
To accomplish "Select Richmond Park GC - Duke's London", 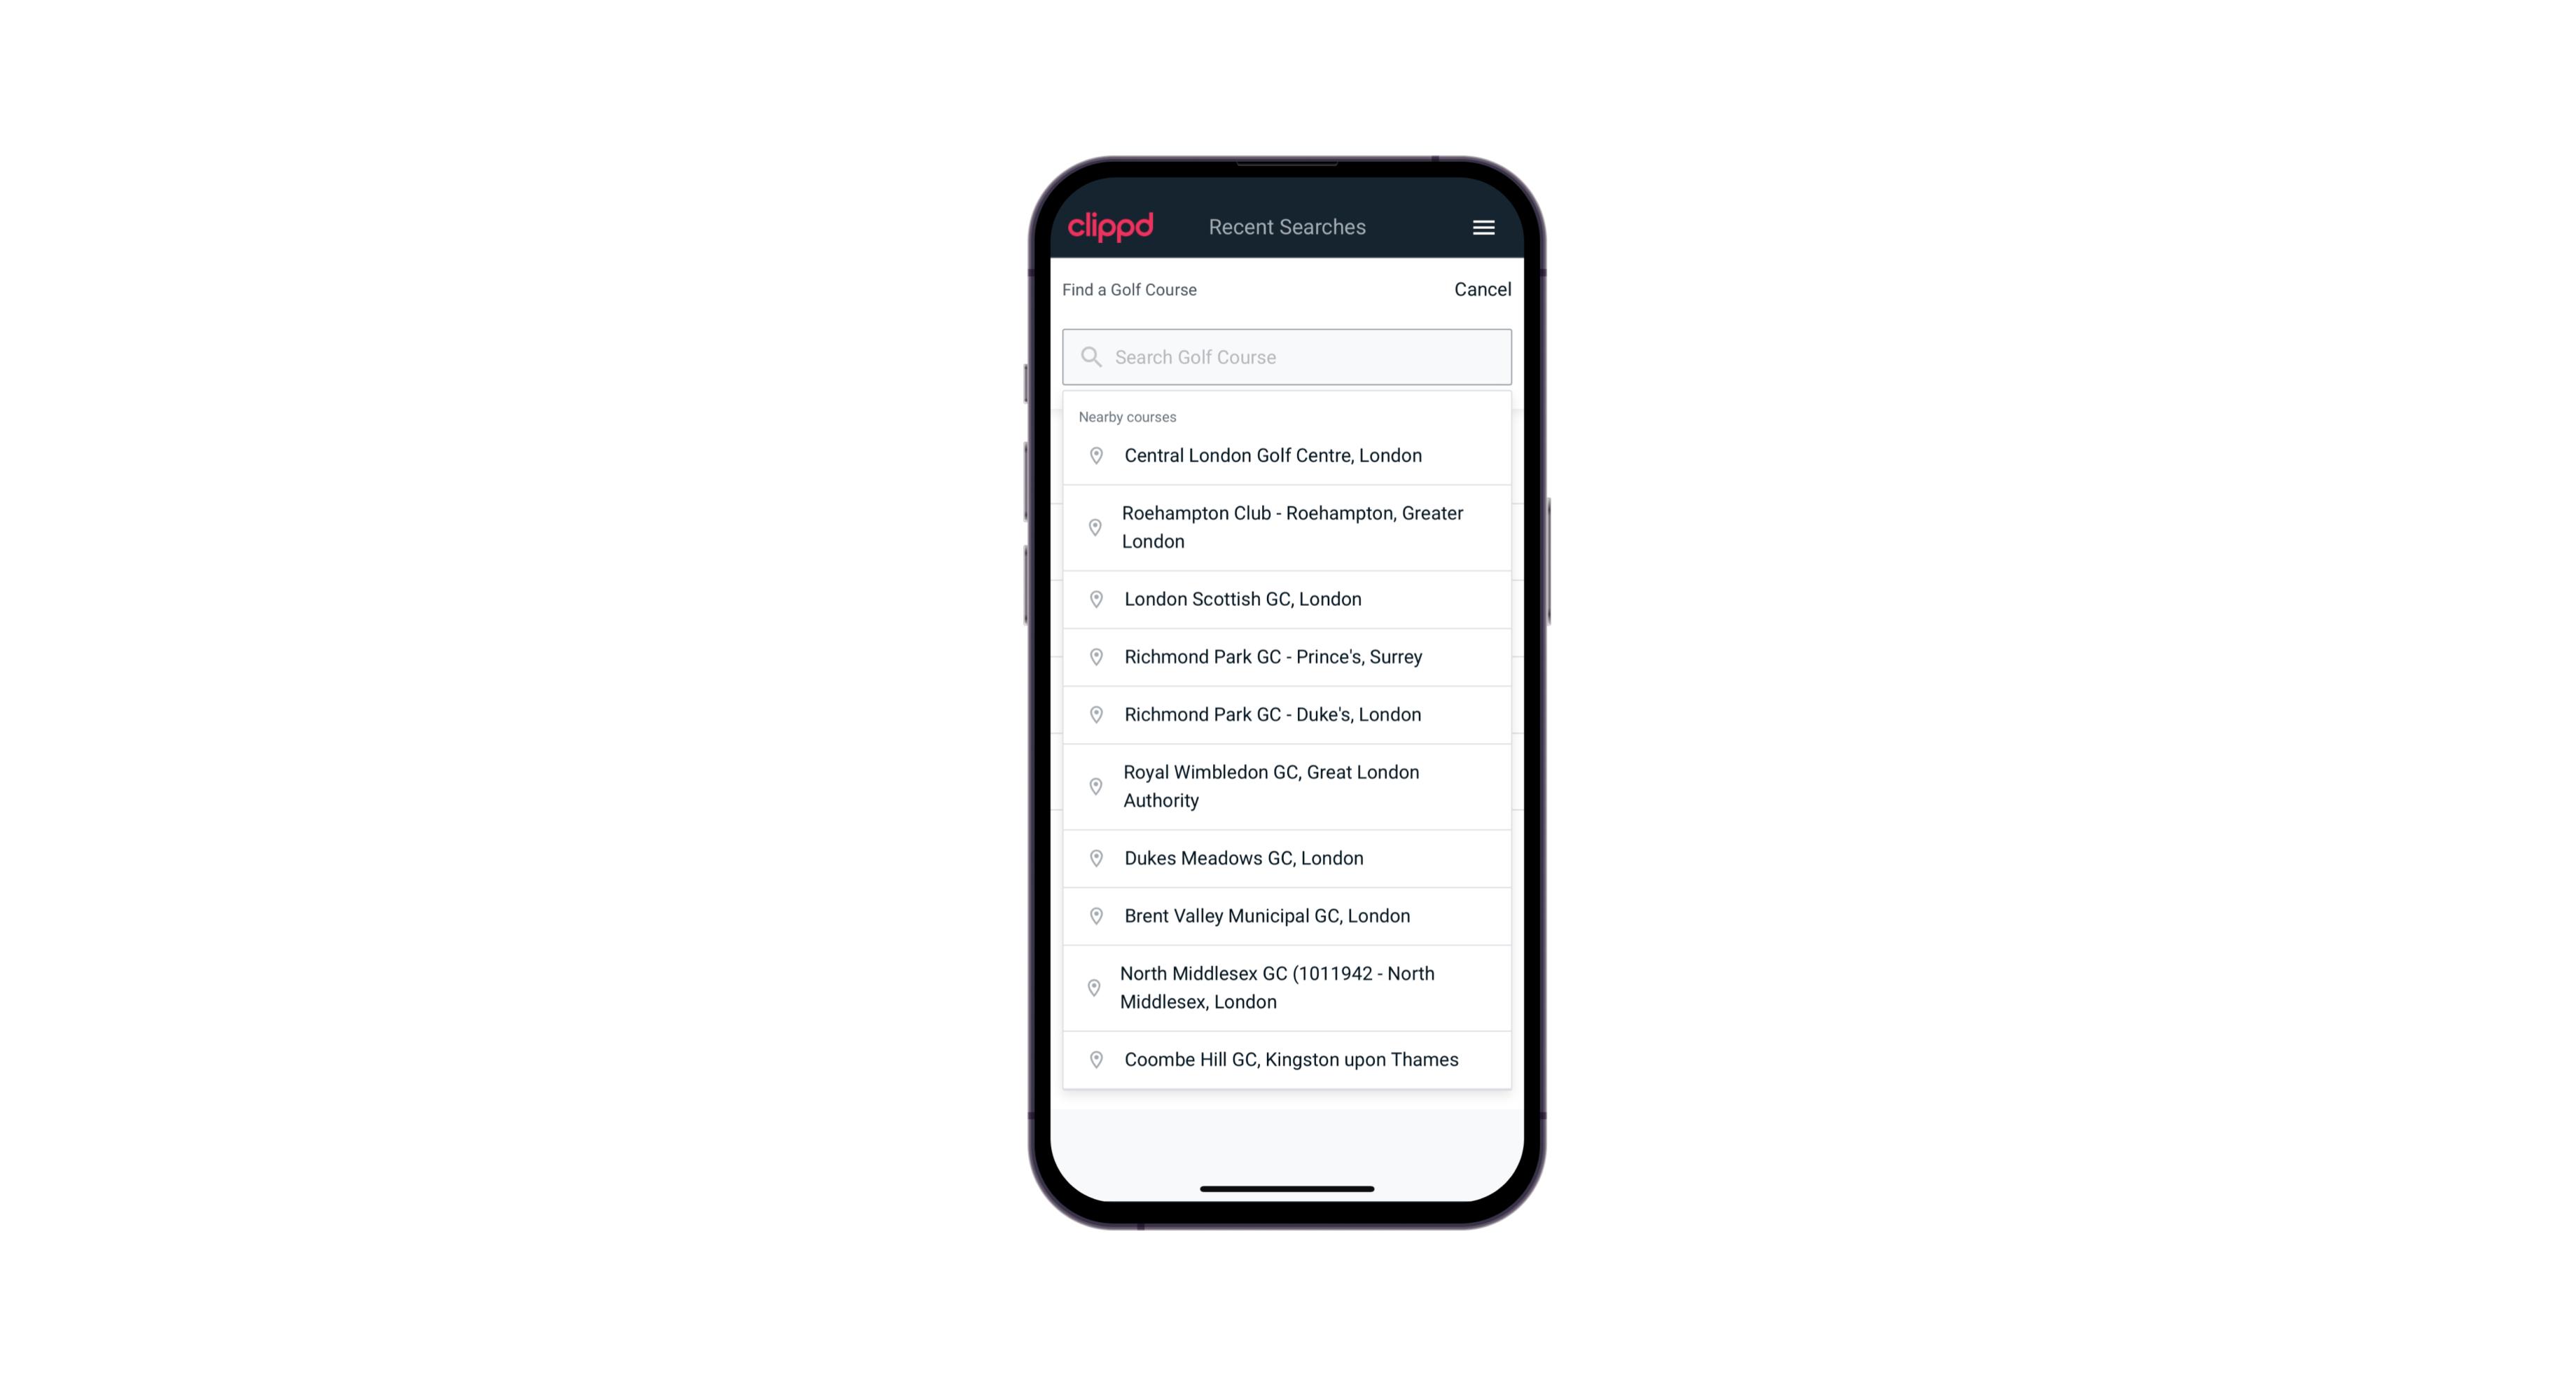I will coord(1287,714).
